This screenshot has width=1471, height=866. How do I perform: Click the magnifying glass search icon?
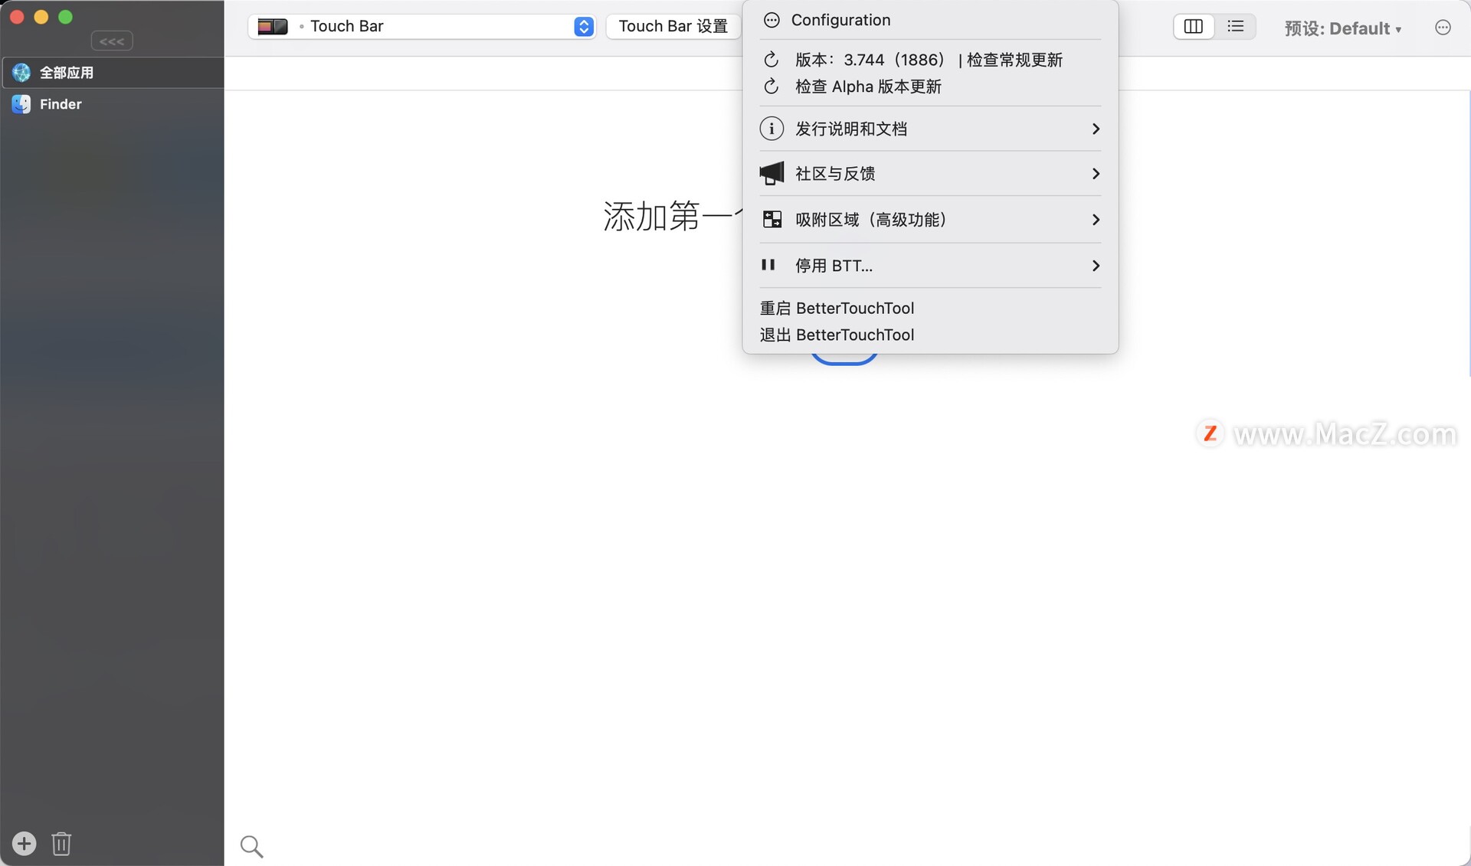point(251,846)
